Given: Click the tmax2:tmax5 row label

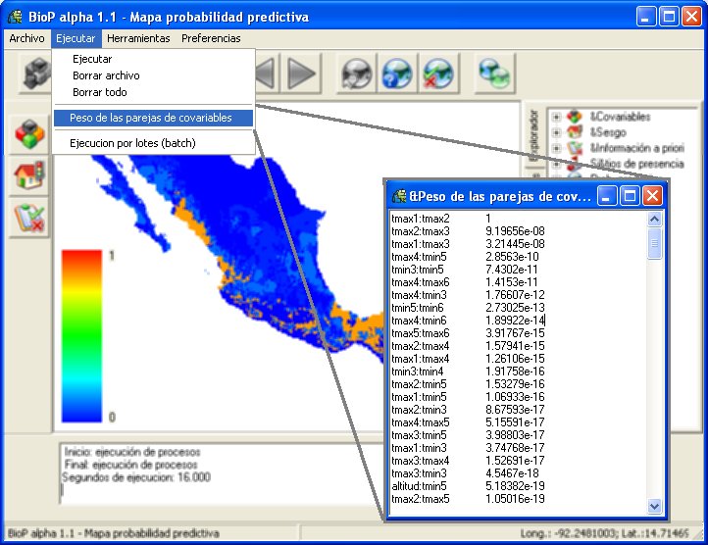Looking at the screenshot, I should coord(421,499).
